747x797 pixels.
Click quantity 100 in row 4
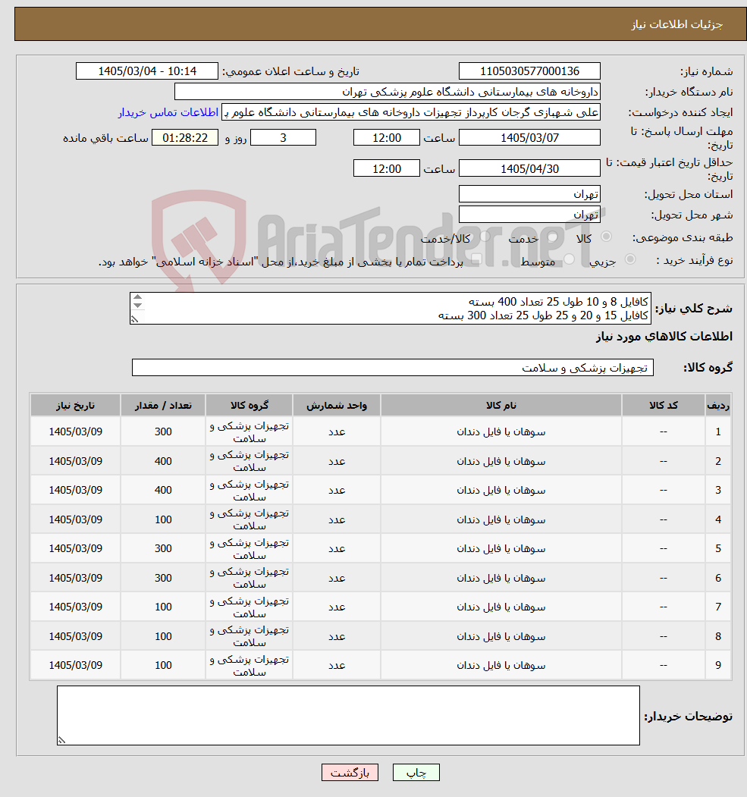pos(163,519)
